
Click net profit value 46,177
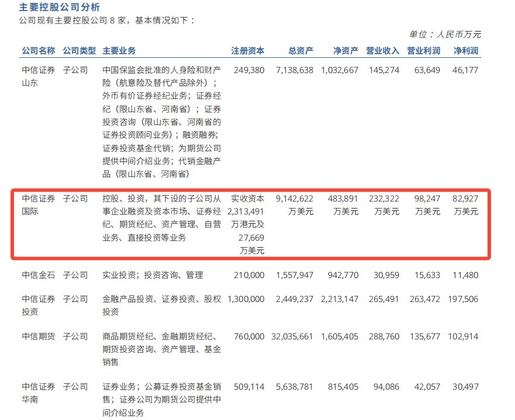click(x=465, y=70)
